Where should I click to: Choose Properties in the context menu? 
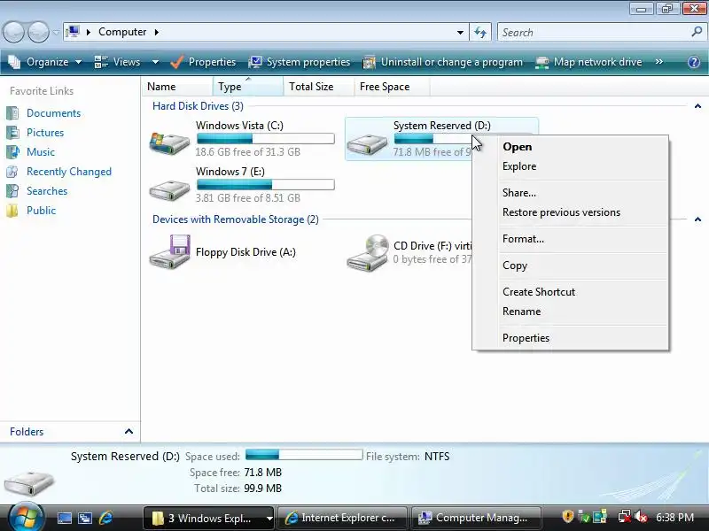pos(570,338)
